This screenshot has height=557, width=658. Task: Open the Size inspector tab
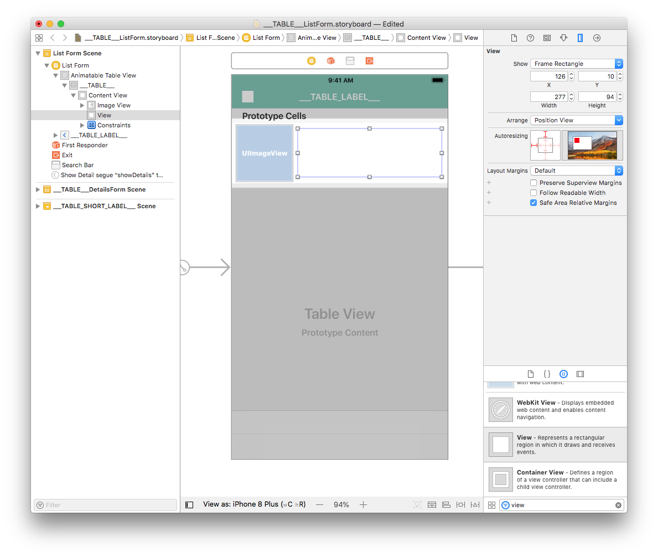click(x=580, y=38)
